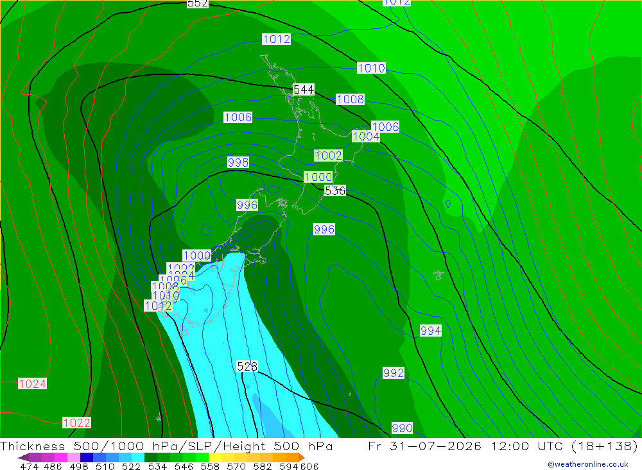Click the darkest green legend swatch
The height and width of the screenshot is (470, 642).
click(x=151, y=457)
